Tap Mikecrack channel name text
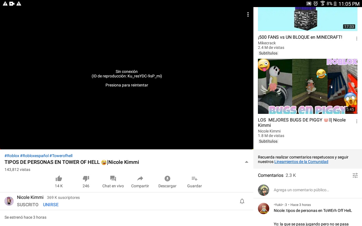The width and height of the screenshot is (362, 226). pyautogui.click(x=267, y=43)
